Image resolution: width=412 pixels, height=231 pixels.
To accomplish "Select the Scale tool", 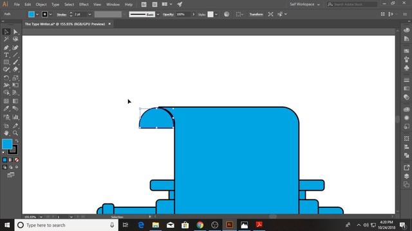I will (15, 78).
